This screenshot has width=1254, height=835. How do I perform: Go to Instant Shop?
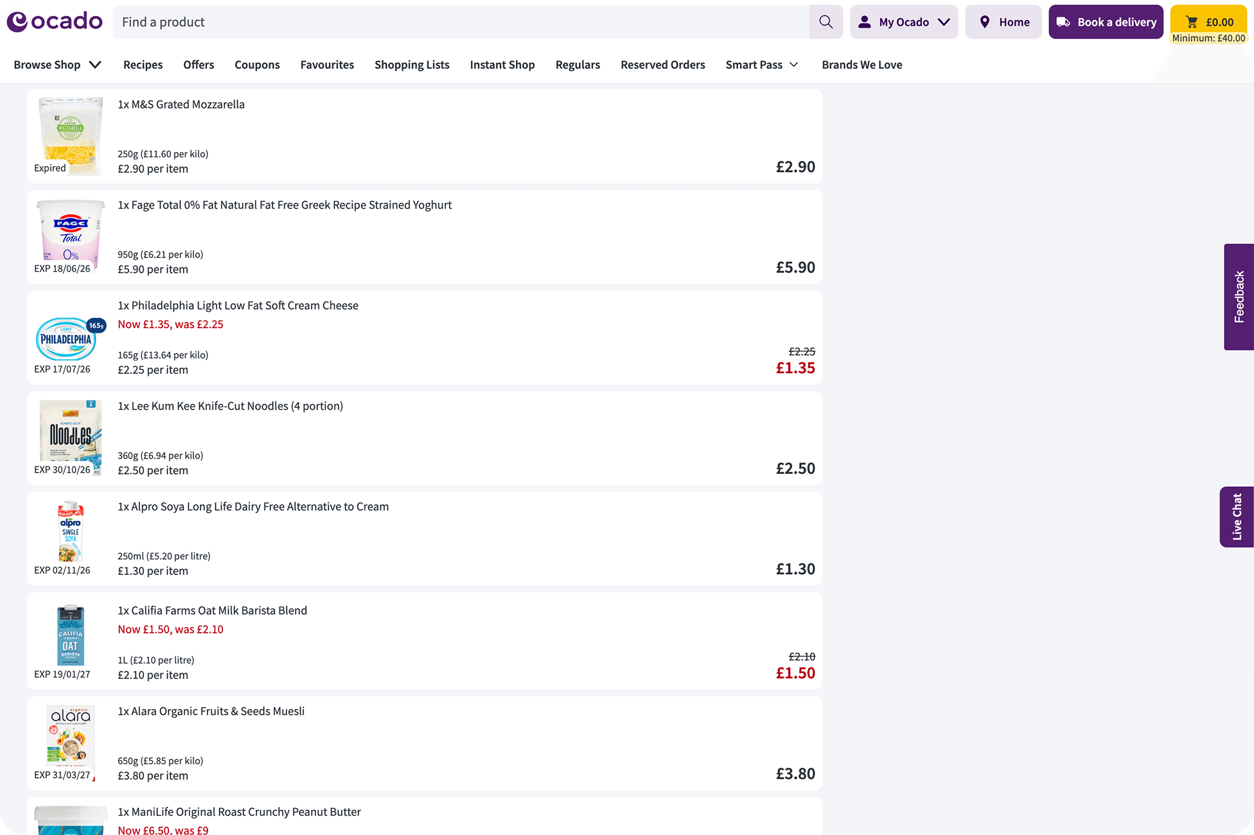[x=502, y=65]
